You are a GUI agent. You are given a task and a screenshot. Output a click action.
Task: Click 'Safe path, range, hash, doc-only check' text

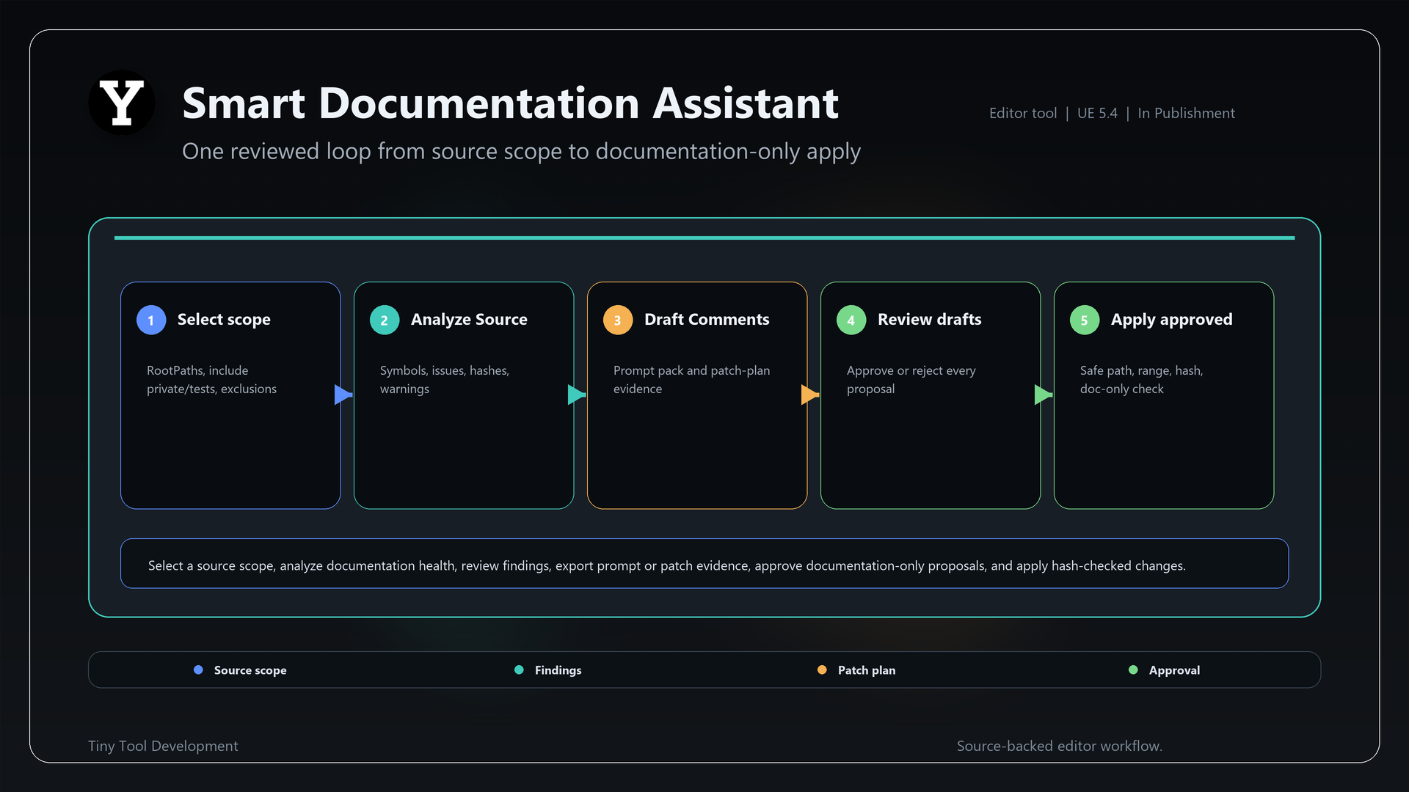[x=1141, y=380]
